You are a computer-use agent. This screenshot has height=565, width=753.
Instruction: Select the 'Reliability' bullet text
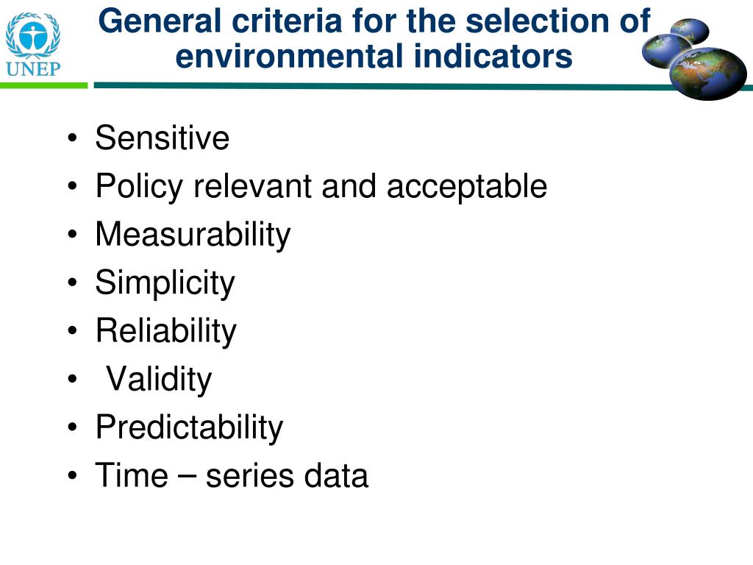click(166, 331)
